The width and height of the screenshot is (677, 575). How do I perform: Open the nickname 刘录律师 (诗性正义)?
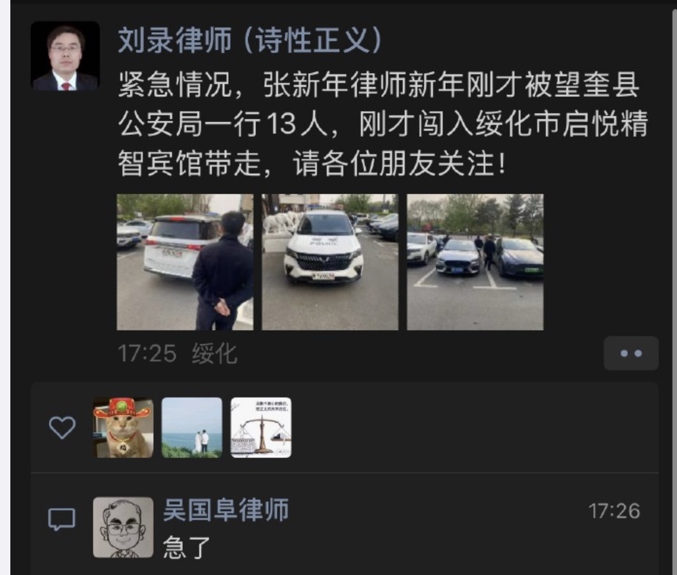click(250, 40)
